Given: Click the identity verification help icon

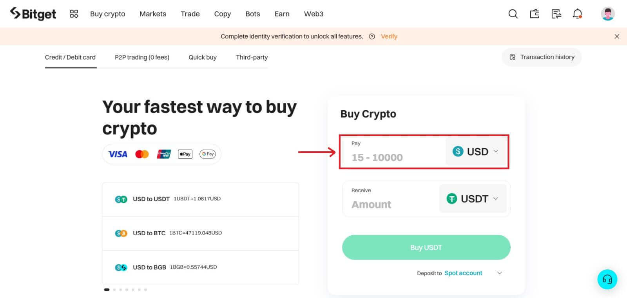Looking at the screenshot, I should (372, 36).
